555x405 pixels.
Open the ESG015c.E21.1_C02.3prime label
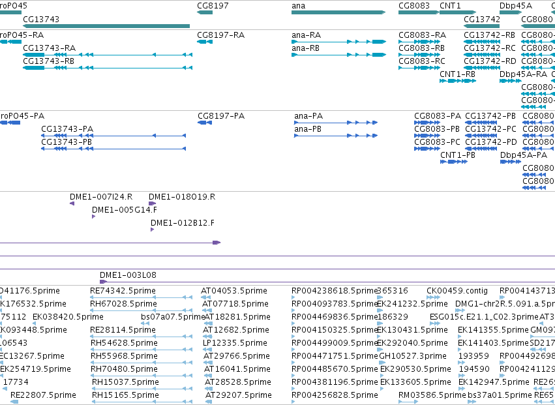pos(484,317)
